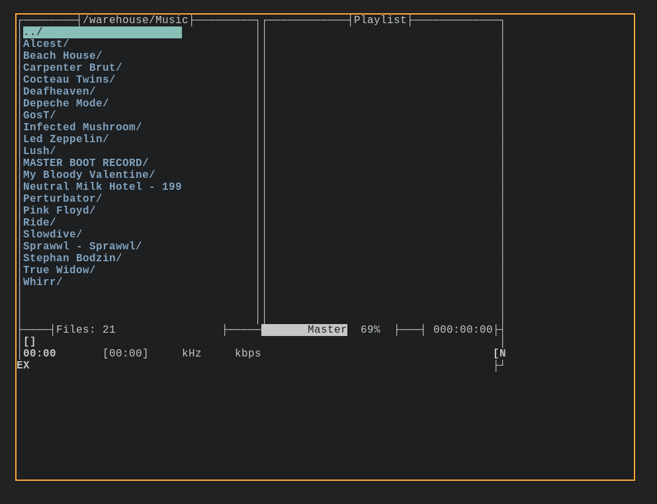Open the MASTER BOOT RECORD directory
Viewport: 657px width, 504px height.
tap(85, 163)
